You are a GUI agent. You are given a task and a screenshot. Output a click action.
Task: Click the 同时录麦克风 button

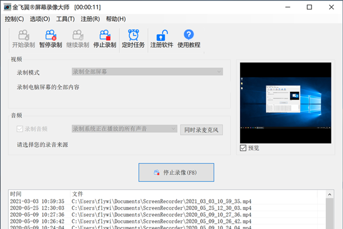click(201, 130)
